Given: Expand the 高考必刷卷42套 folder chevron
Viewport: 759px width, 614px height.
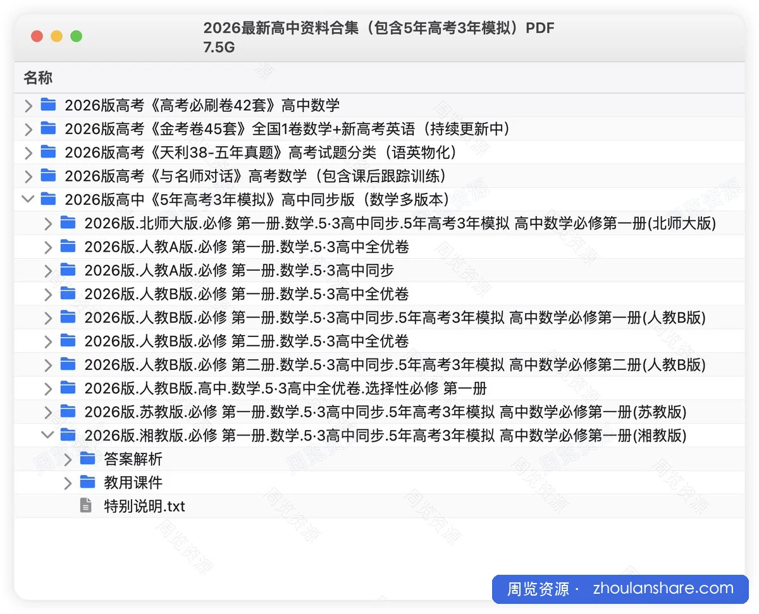Looking at the screenshot, I should [28, 106].
